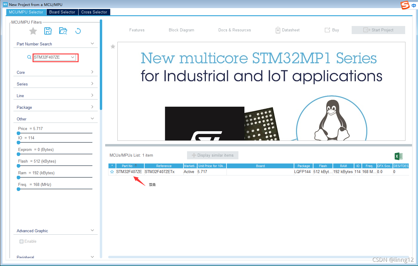Open the Block Diagram view
The width and height of the screenshot is (418, 266).
[x=181, y=30]
